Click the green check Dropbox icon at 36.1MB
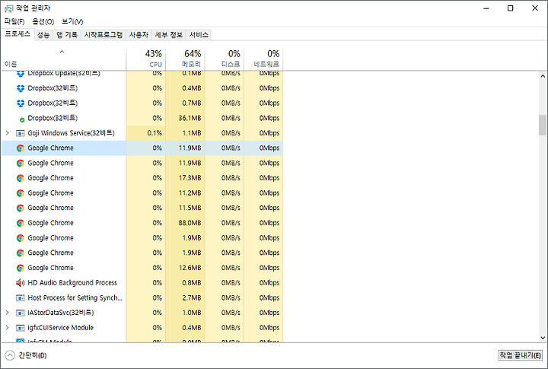The width and height of the screenshot is (548, 369). 22,120
